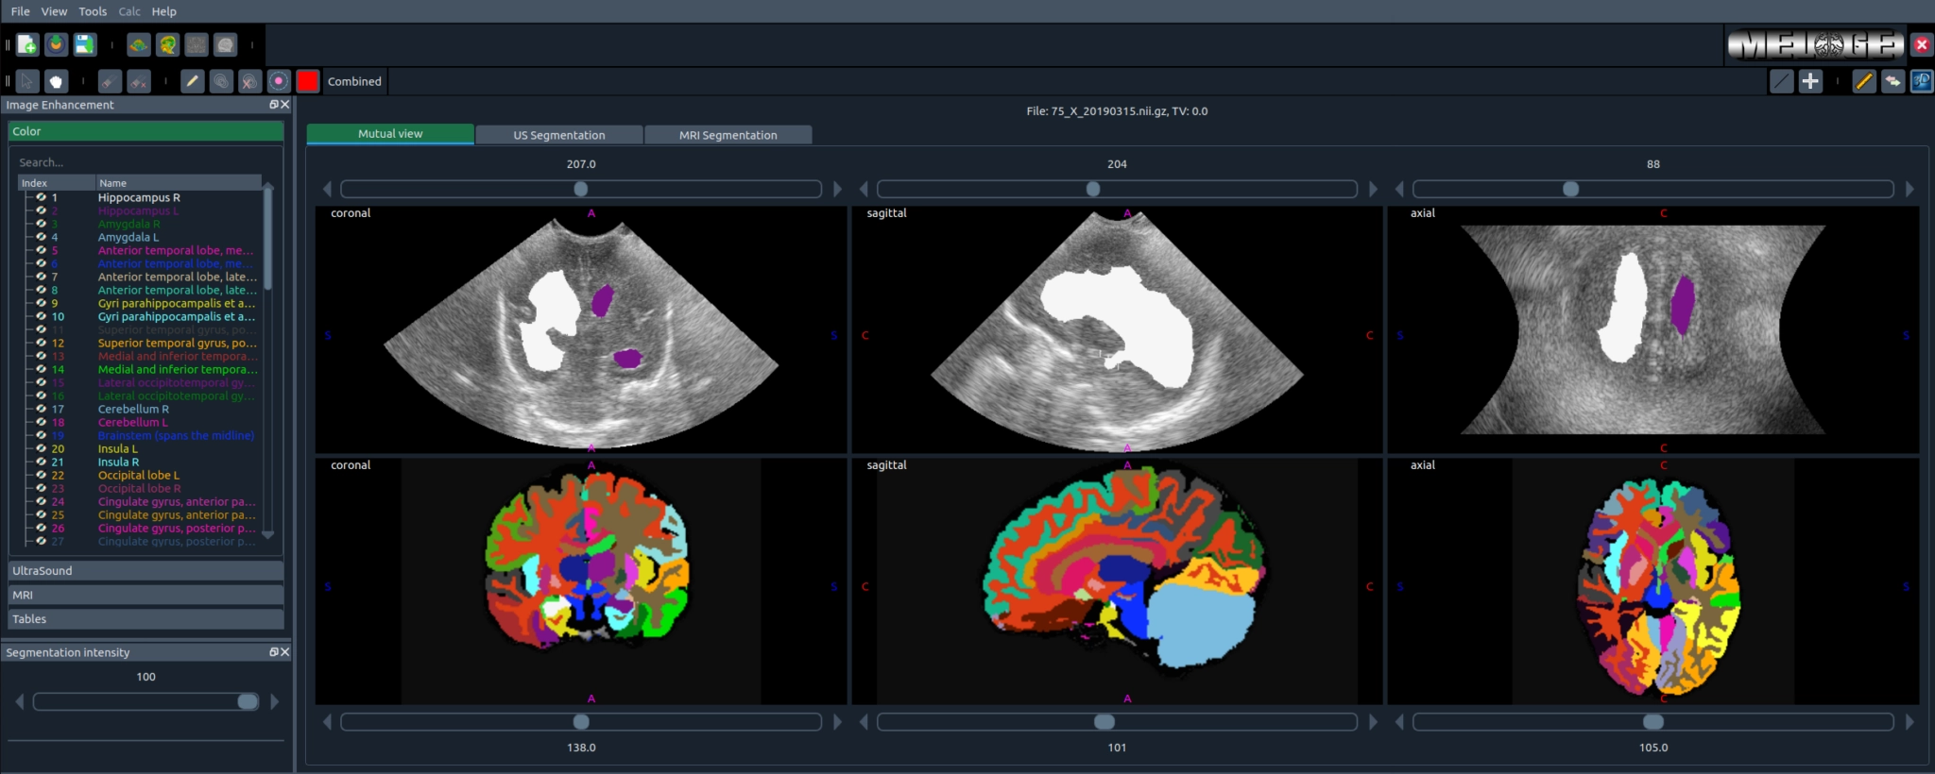
Task: Click the contour rings tool icon
Action: click(221, 81)
